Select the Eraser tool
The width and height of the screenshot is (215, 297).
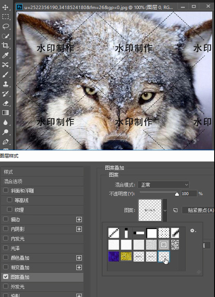(x=5, y=103)
